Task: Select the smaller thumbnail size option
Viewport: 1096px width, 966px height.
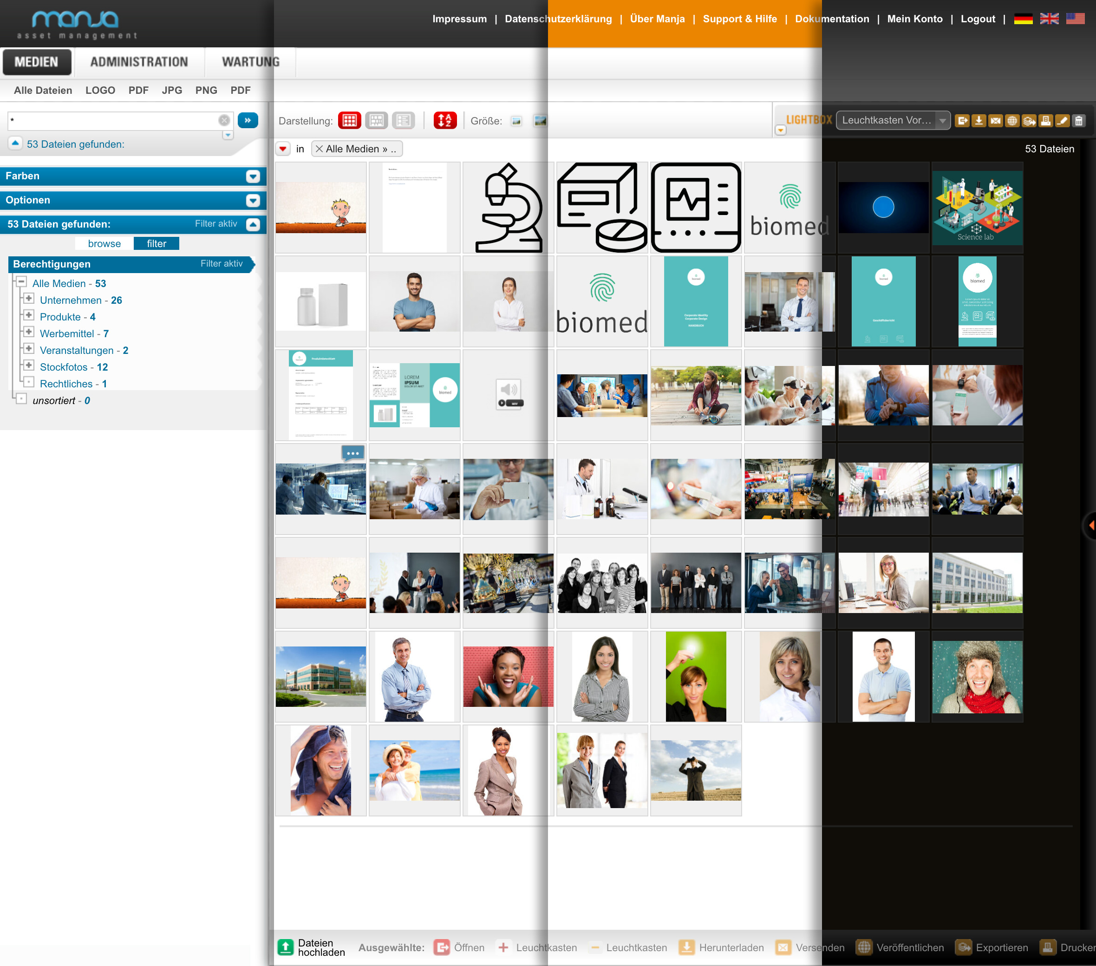Action: pyautogui.click(x=516, y=121)
